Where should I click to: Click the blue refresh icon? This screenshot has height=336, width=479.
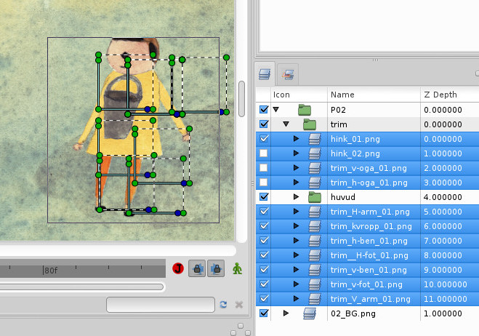pos(224,305)
